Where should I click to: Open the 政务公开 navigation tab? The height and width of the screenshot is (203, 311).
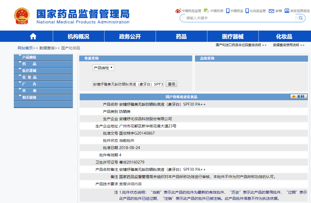click(x=130, y=36)
